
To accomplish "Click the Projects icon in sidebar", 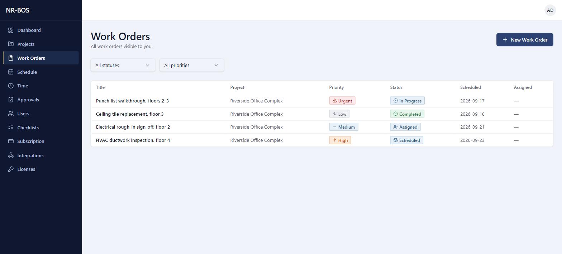I will pyautogui.click(x=11, y=44).
